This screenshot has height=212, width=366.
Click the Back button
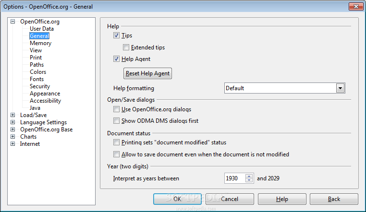[x=334, y=199]
